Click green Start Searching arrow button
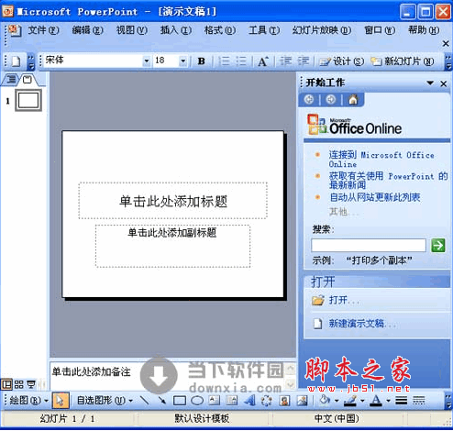 437,245
